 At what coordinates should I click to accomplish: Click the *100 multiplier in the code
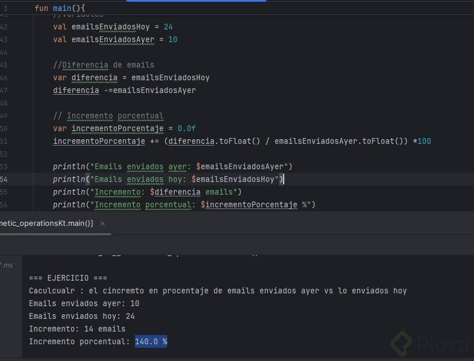point(422,141)
